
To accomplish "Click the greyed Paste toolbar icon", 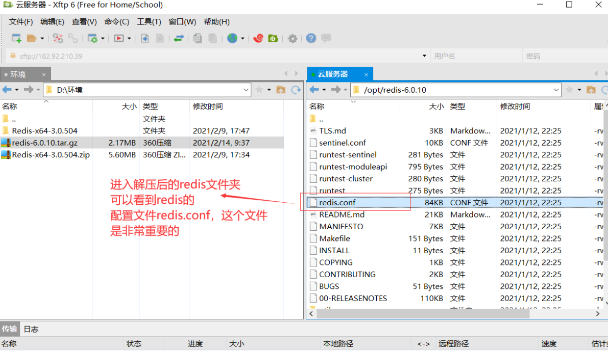I will coord(212,38).
